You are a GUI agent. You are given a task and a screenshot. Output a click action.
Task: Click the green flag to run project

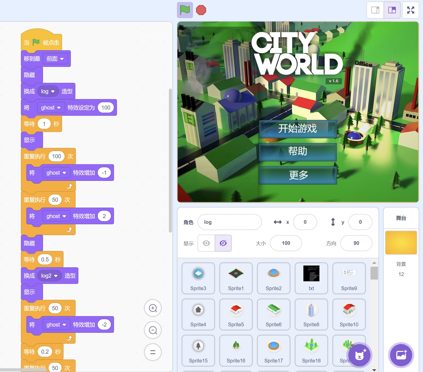pos(185,10)
